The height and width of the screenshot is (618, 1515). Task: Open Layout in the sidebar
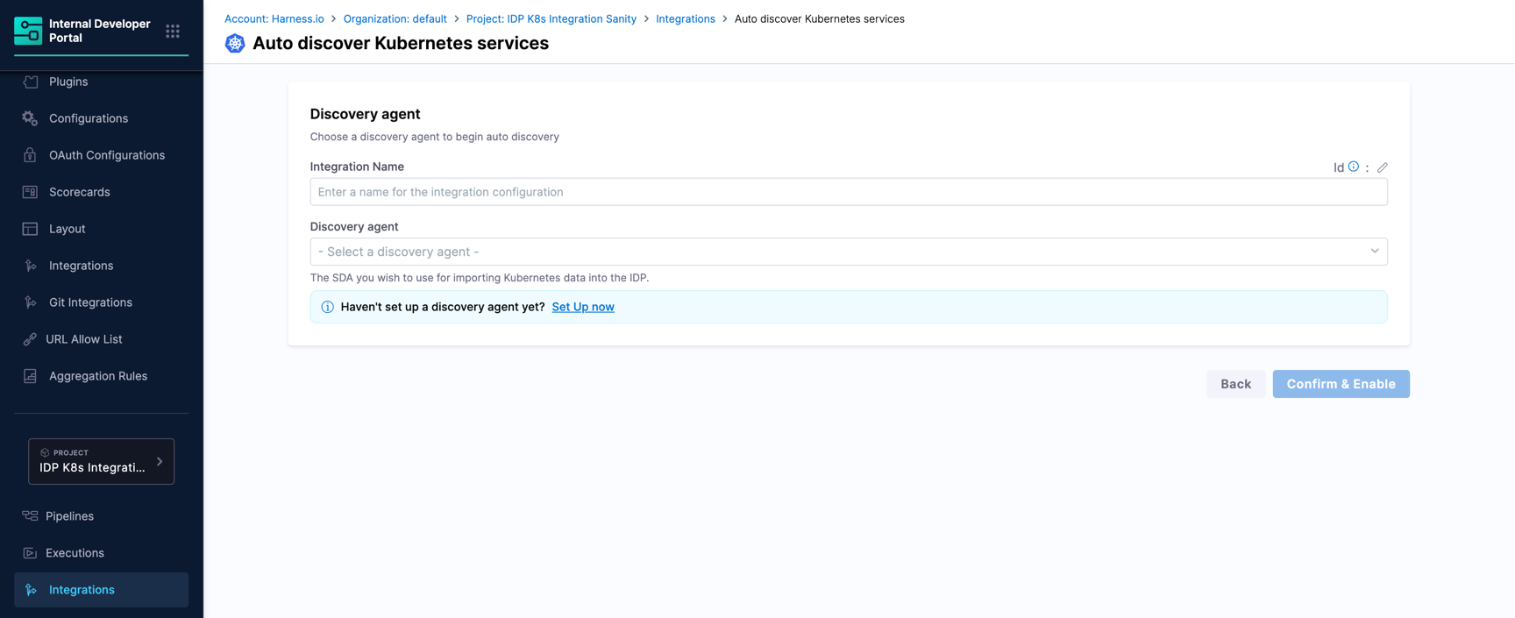[67, 229]
